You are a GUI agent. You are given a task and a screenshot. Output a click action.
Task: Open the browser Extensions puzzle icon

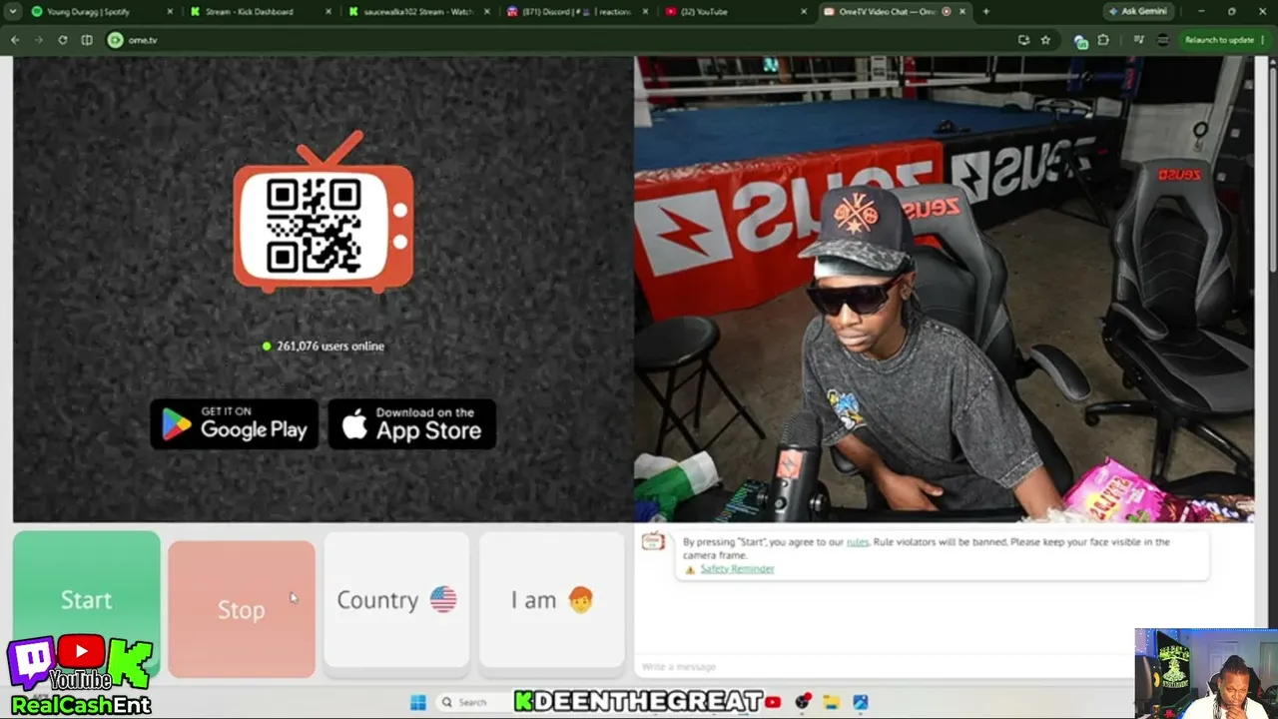[1103, 40]
